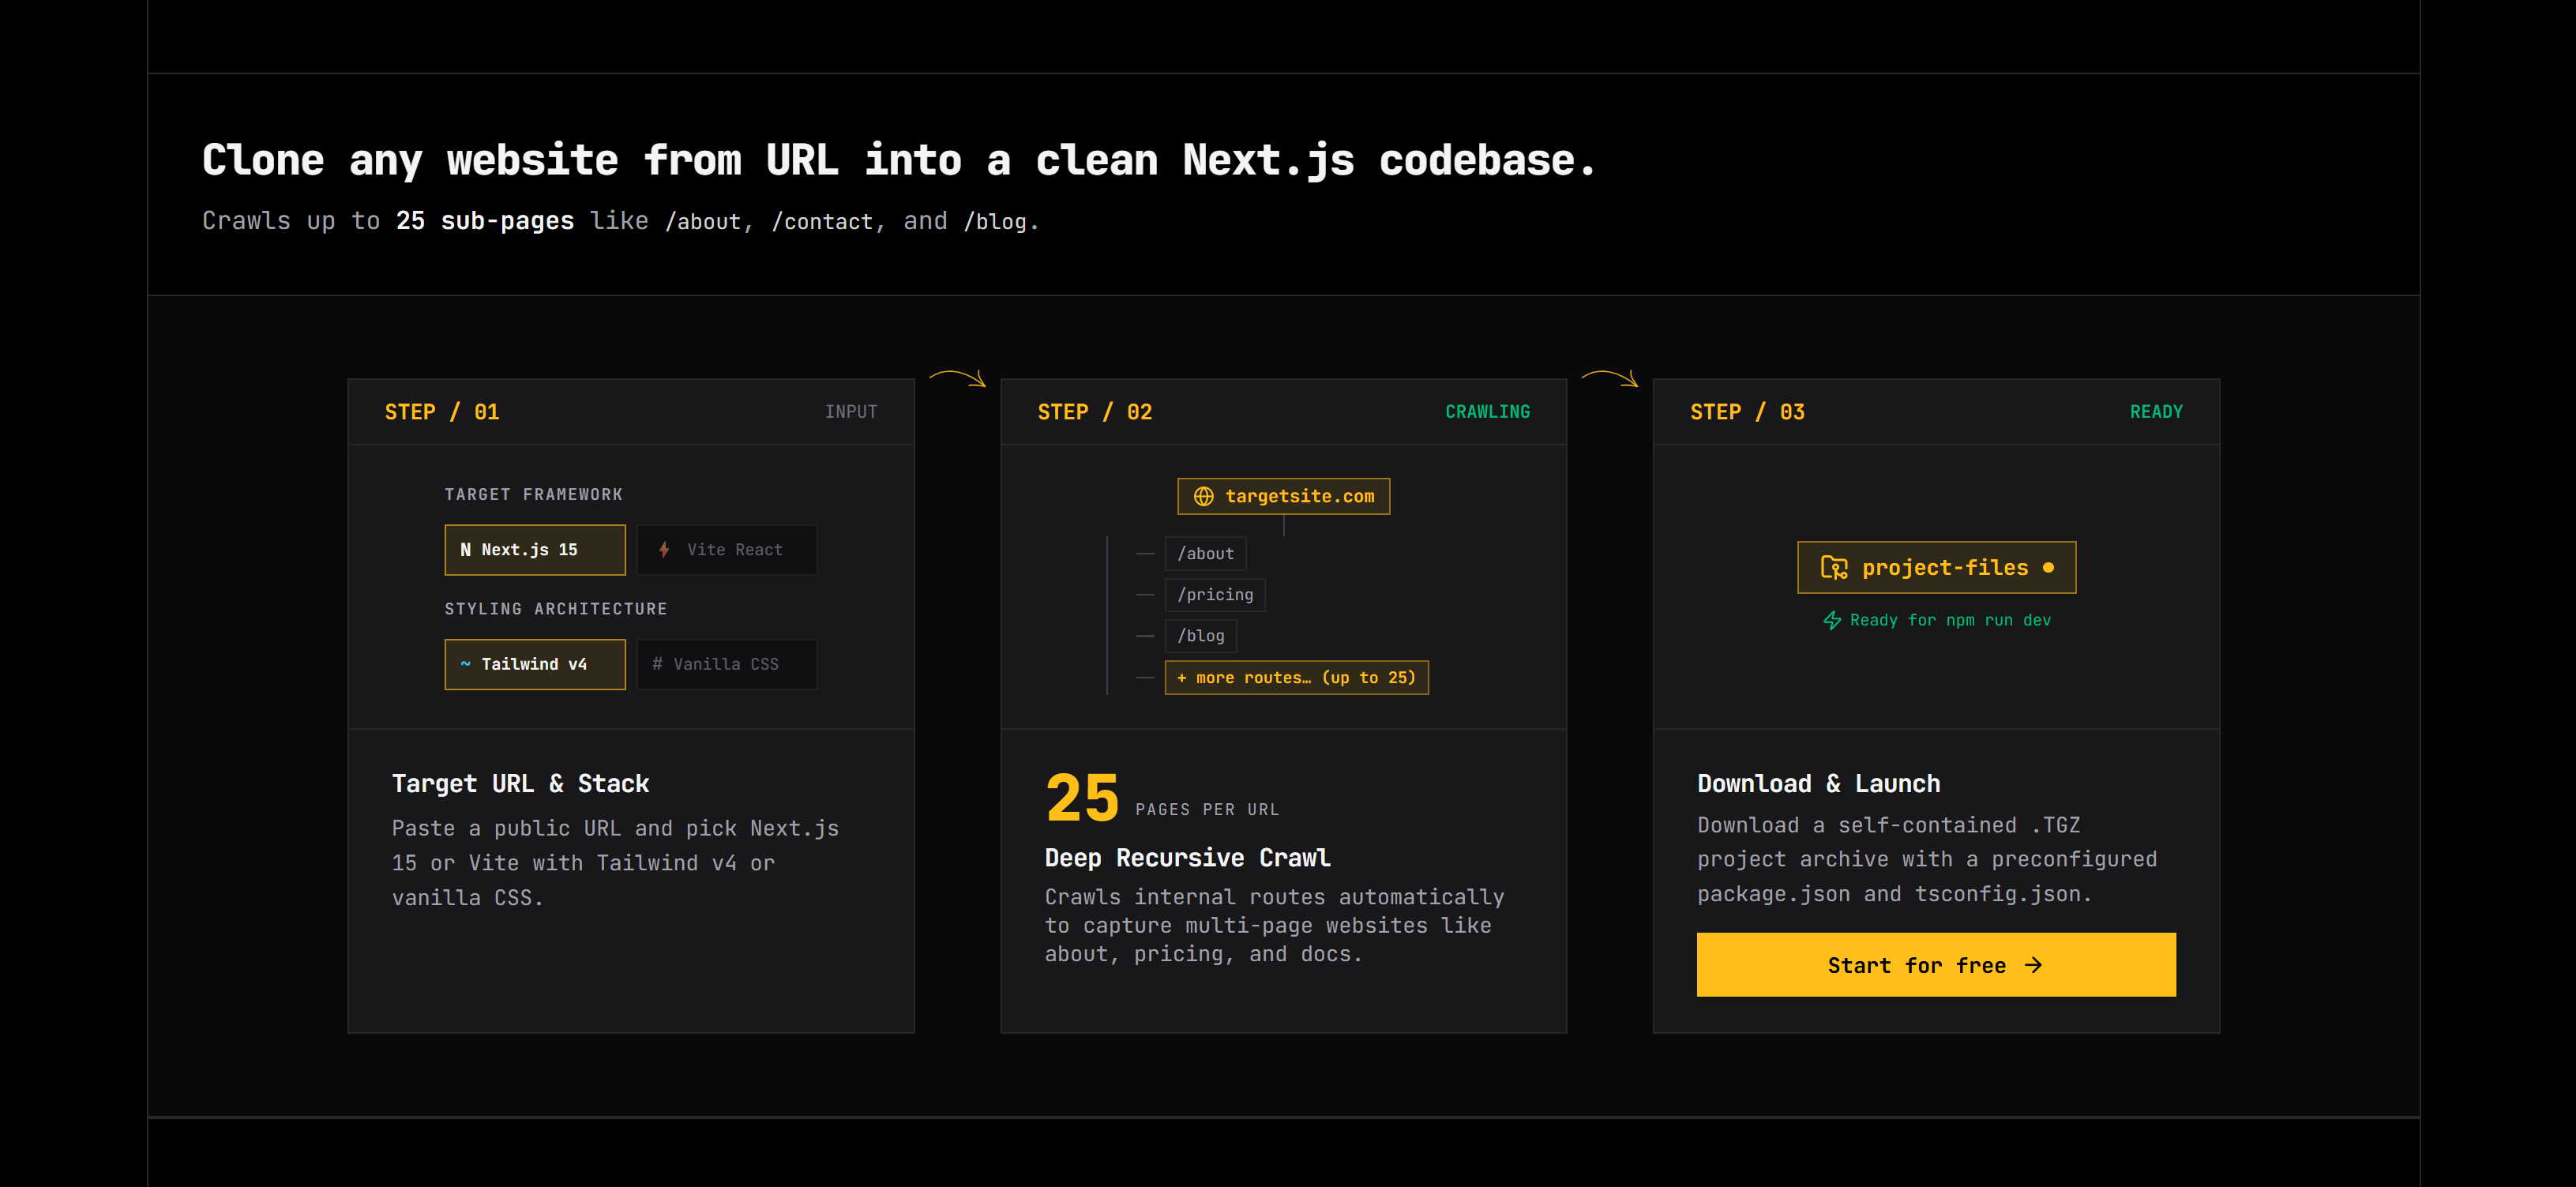
Task: Select the /blog route
Action: (x=1201, y=636)
